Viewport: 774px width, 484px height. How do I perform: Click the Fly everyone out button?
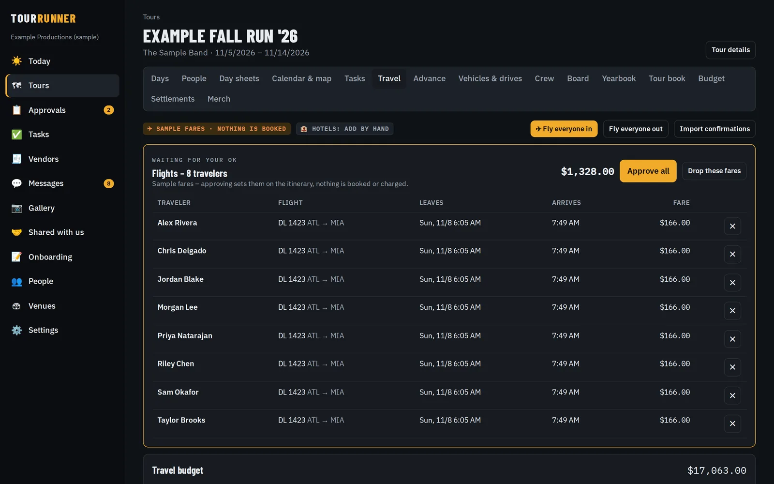636,129
